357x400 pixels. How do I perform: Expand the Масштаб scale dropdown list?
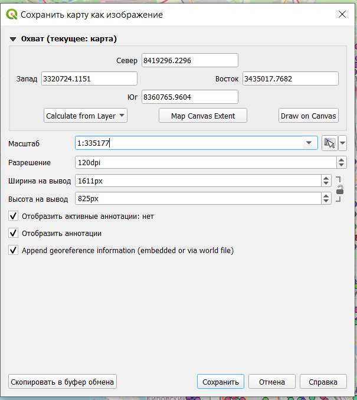click(309, 143)
